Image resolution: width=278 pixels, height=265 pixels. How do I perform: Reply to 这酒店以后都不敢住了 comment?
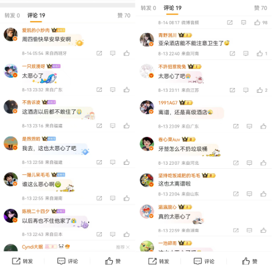click(113, 126)
